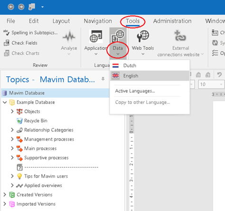
Task: Open the Analyse dropdown button
Action: point(69,43)
